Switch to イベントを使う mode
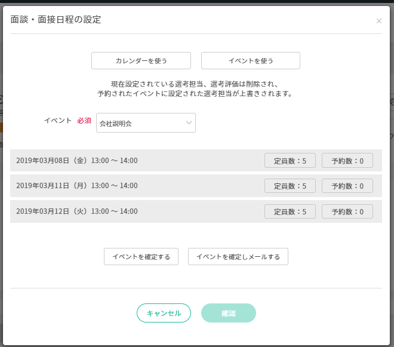Screen dimensions: 394x347 (250, 61)
